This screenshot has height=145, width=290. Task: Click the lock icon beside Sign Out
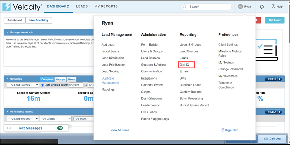coord(223,130)
